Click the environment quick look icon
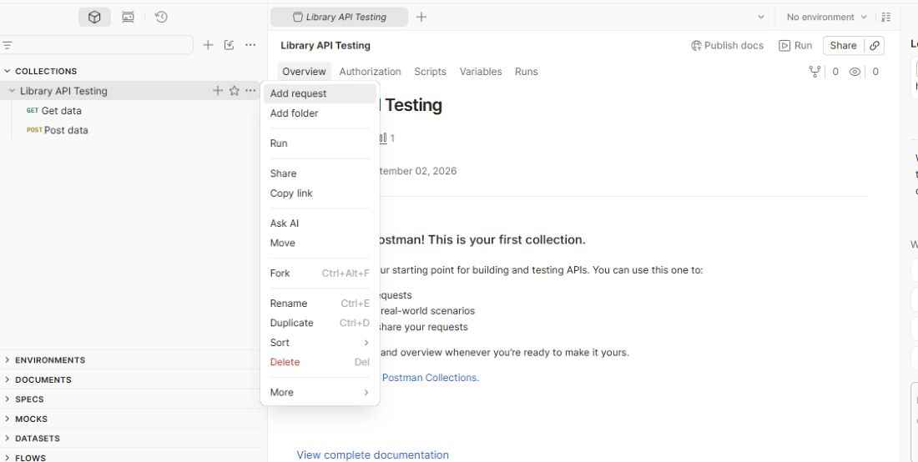Image resolution: width=918 pixels, height=462 pixels. click(885, 17)
